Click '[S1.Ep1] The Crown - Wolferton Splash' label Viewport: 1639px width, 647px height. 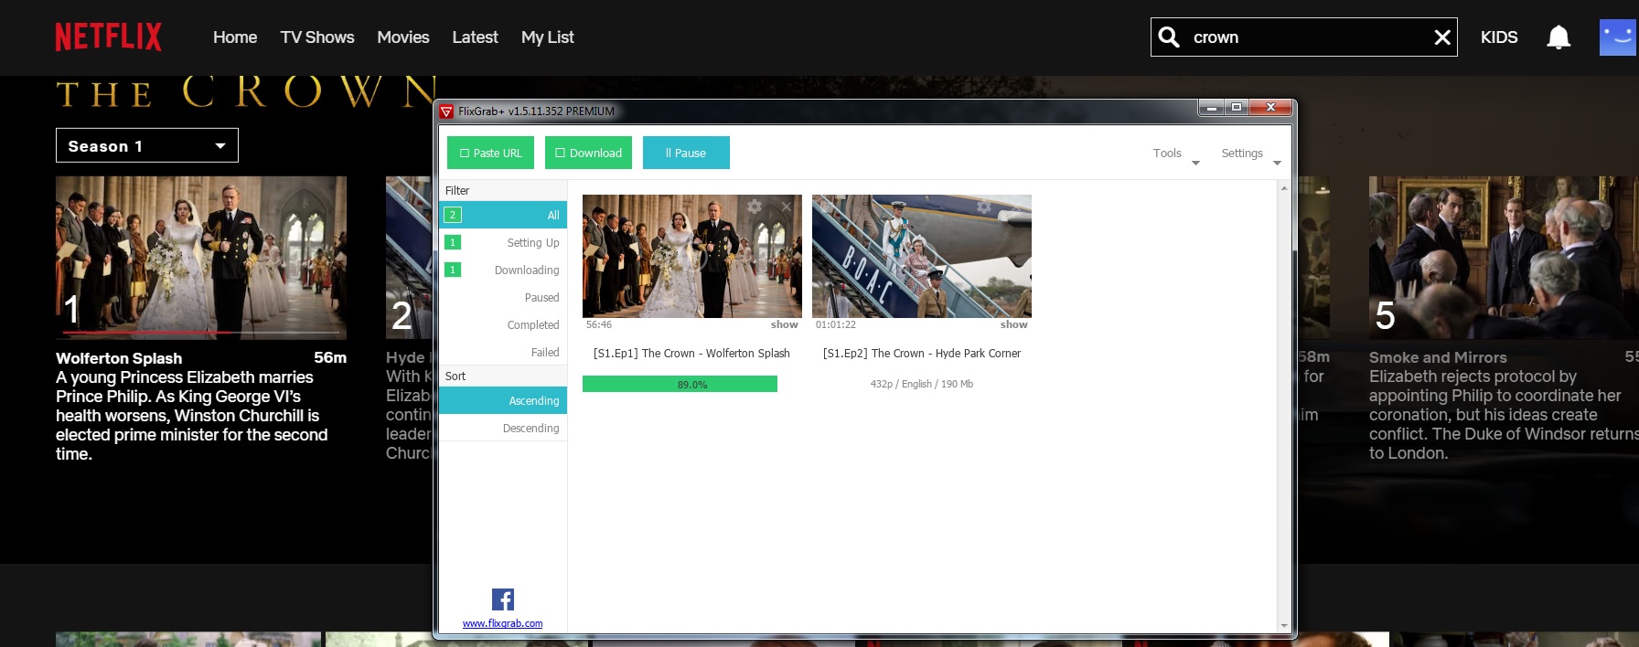(691, 354)
